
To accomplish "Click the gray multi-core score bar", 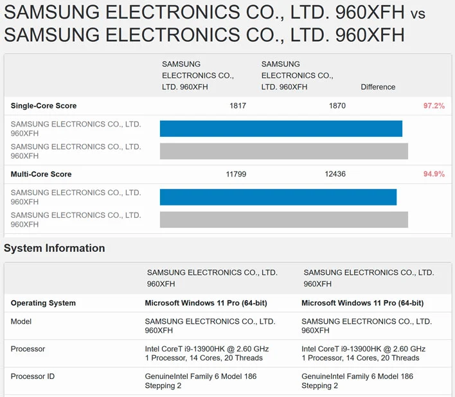I will (x=284, y=220).
